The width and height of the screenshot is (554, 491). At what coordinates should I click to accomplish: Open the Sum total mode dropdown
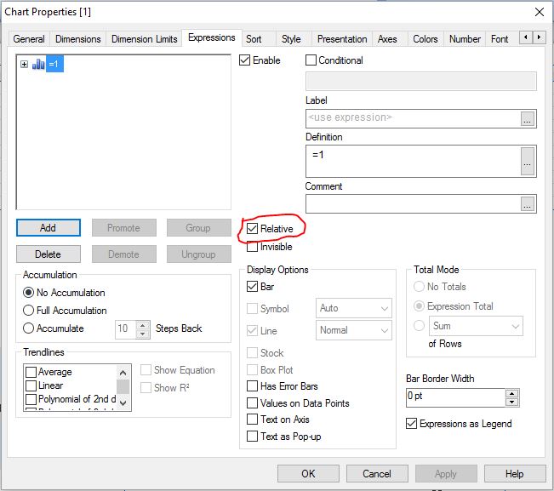[515, 326]
